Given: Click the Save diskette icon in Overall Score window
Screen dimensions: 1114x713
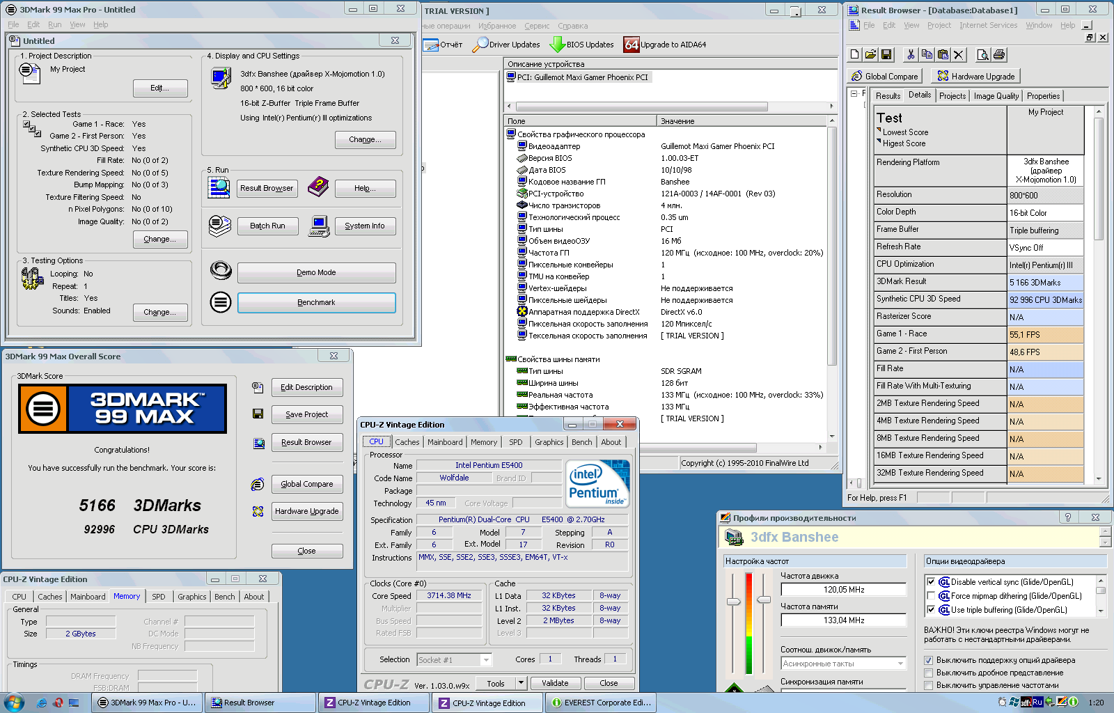Looking at the screenshot, I should 258,414.
